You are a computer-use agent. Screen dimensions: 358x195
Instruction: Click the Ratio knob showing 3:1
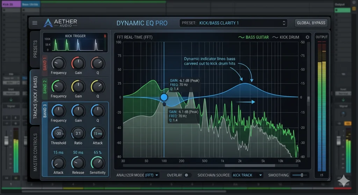(78, 134)
